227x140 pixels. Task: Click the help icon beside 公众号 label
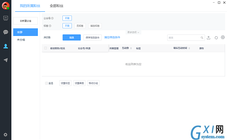point(53,18)
